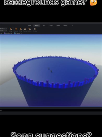Click the lower snap stepper arrows

[x=6, y=31]
